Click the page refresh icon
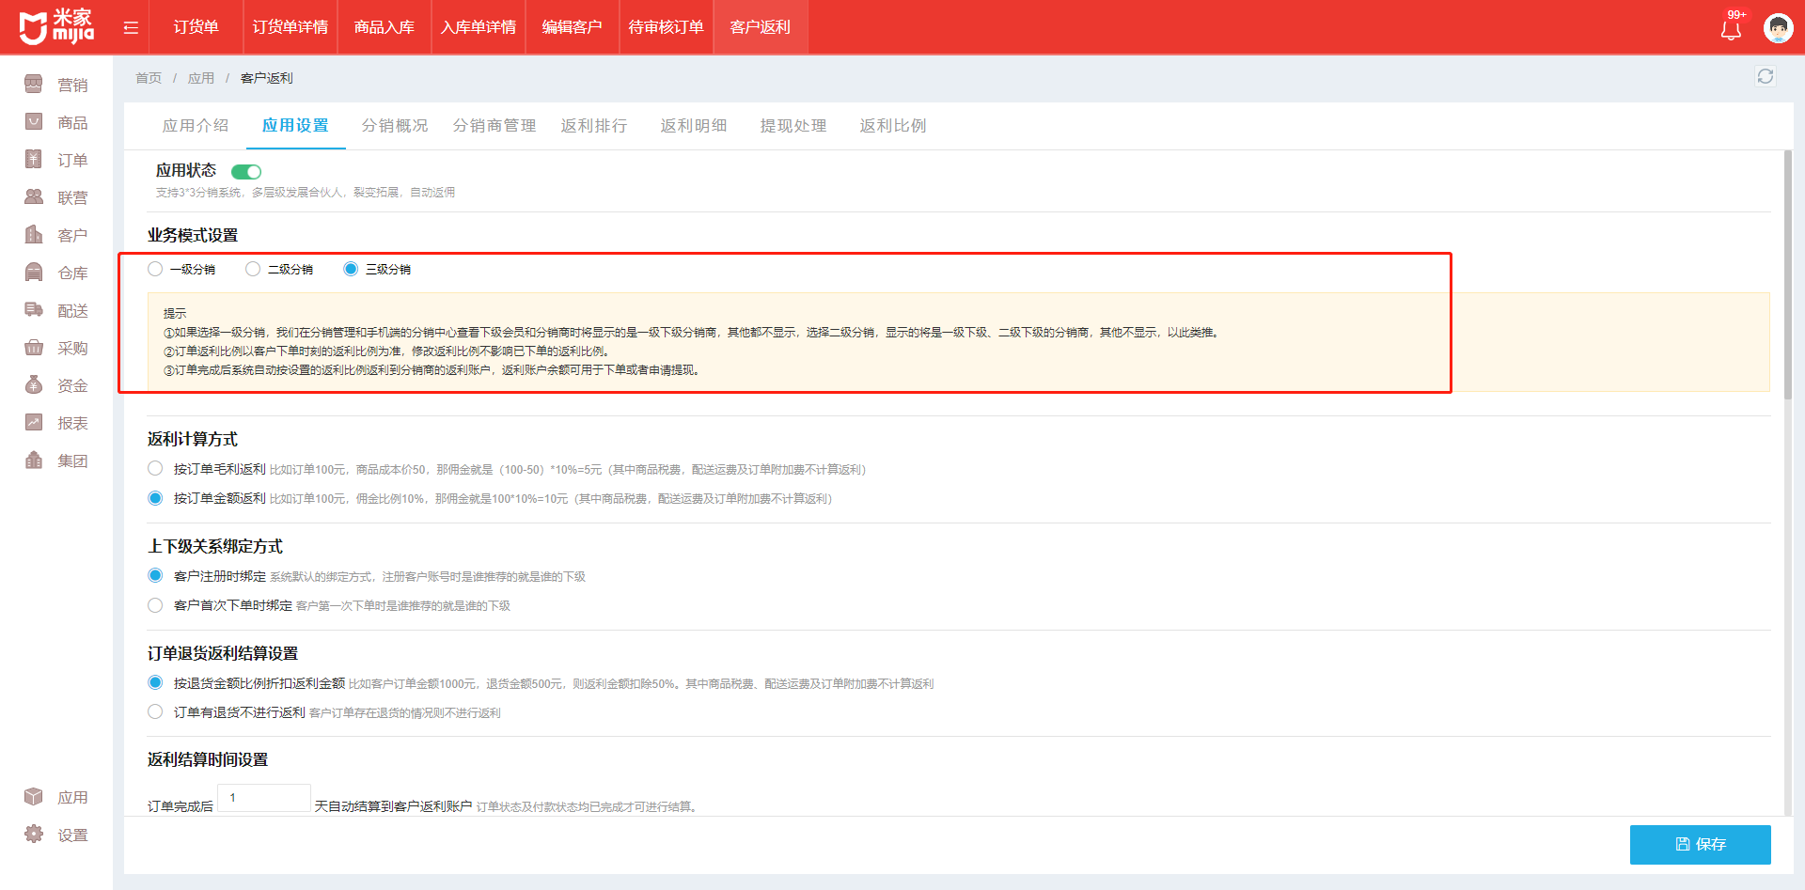1805x890 pixels. coord(1765,76)
